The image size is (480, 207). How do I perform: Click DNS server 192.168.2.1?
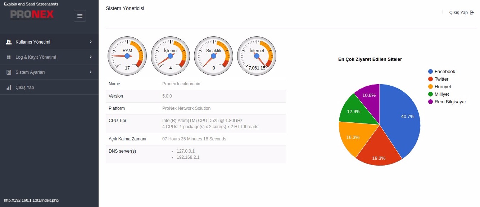coord(188,157)
